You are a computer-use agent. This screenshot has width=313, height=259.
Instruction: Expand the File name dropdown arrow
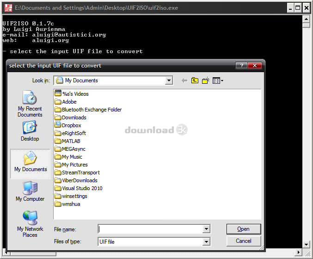click(x=206, y=229)
